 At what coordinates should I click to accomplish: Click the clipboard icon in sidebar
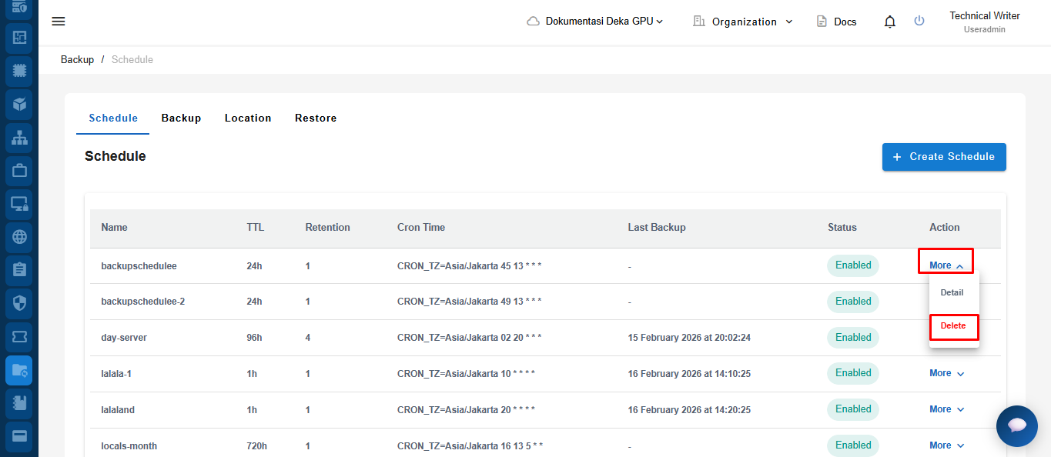pos(19,269)
